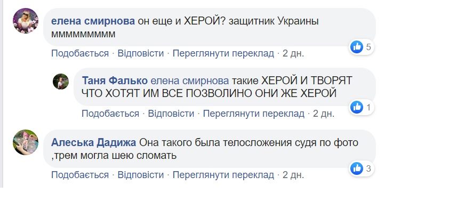Reply to Алеська Дадижа's comment via Відповісти
Image resolution: width=457 pixels, height=217 pixels.
pos(141,175)
